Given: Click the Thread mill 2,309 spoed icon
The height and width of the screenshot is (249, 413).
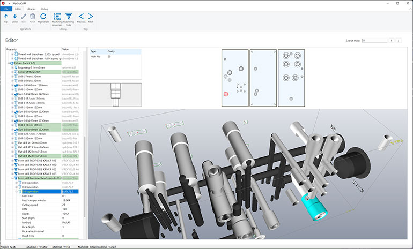Looking at the screenshot, I should tap(16, 54).
